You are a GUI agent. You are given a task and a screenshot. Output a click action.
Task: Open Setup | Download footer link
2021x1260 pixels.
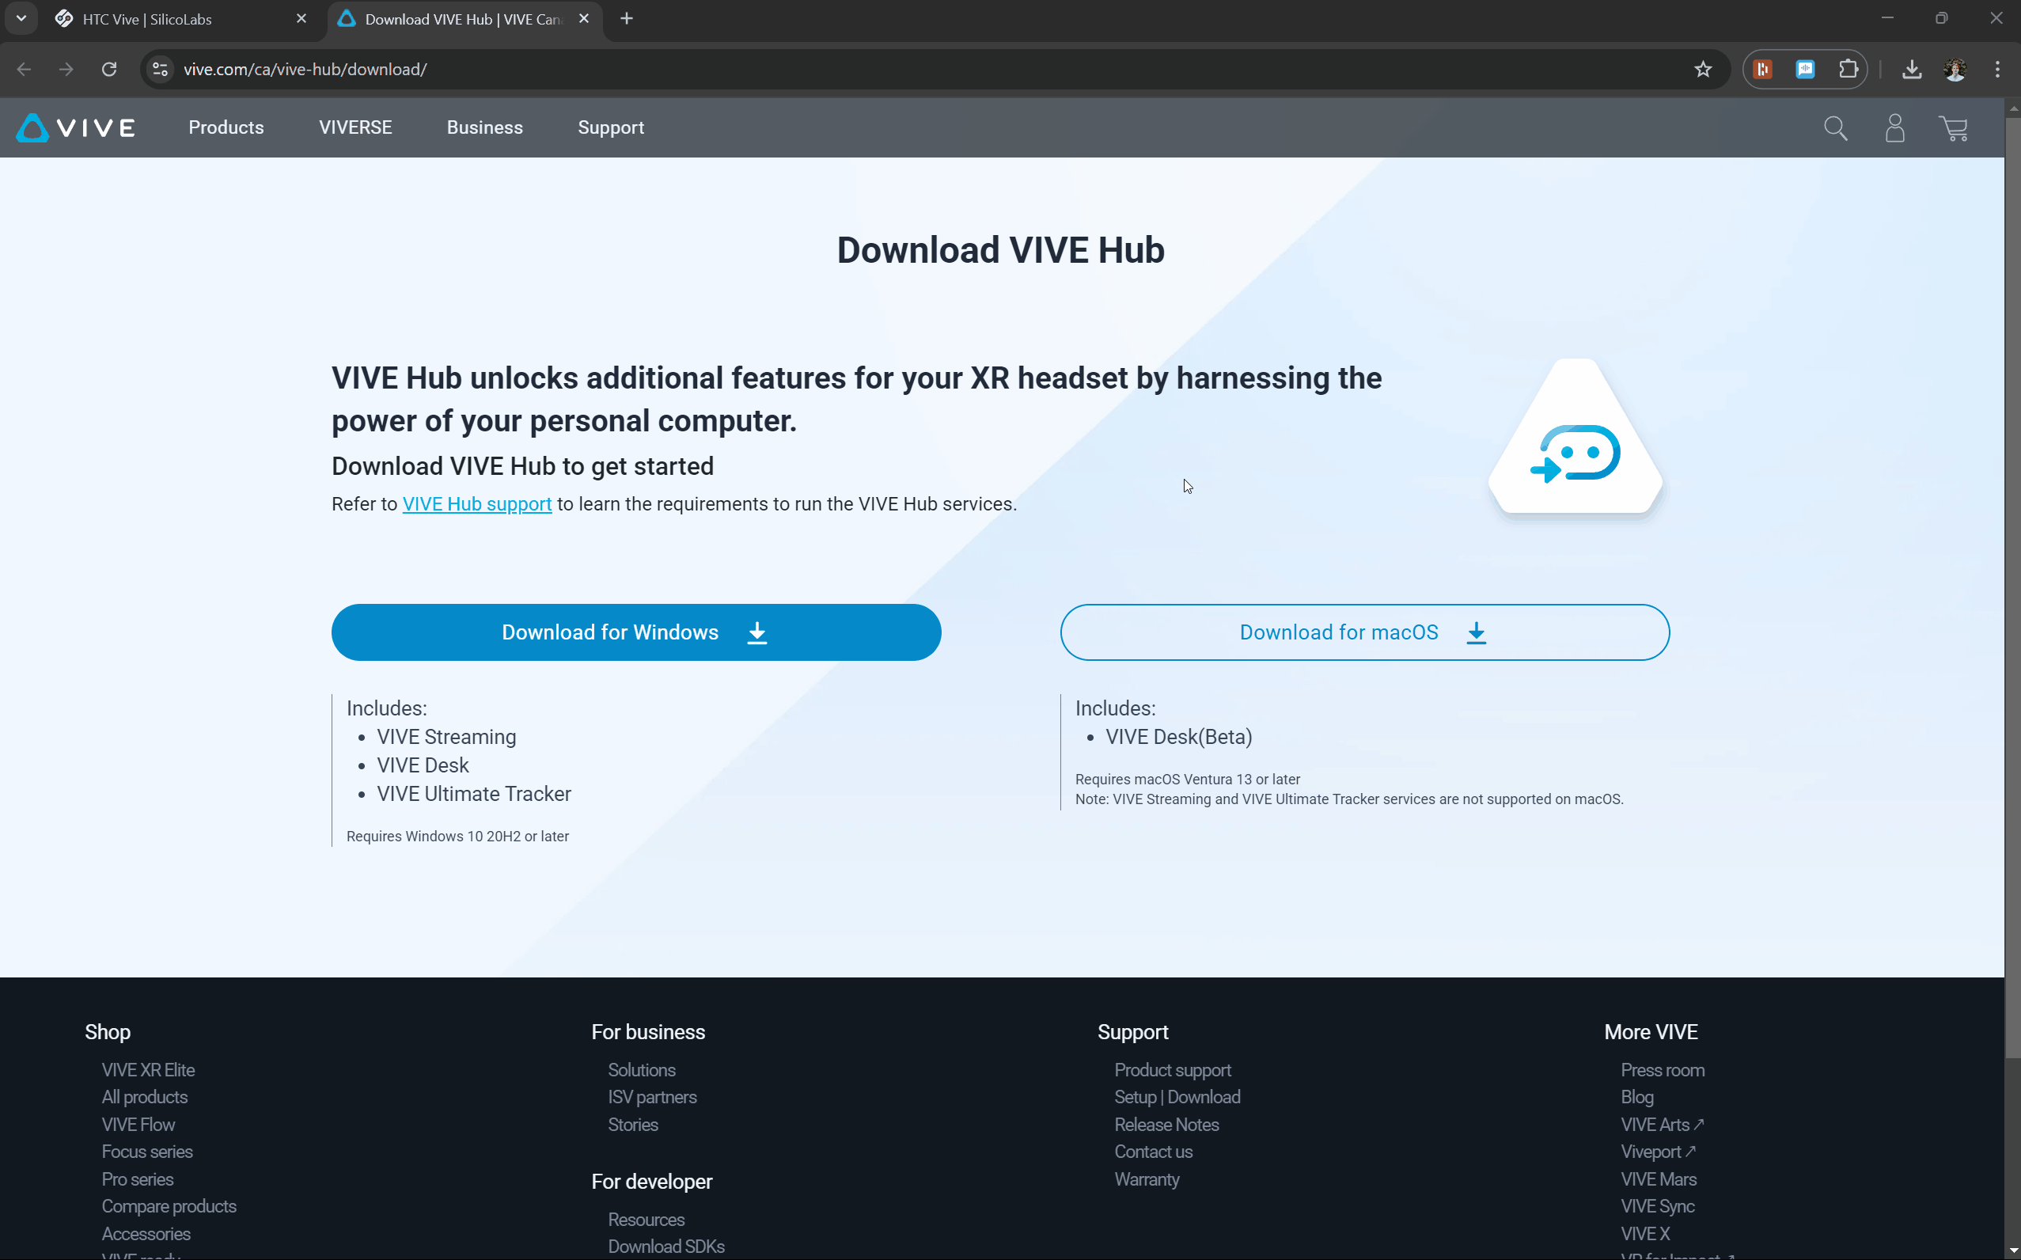point(1177,1098)
